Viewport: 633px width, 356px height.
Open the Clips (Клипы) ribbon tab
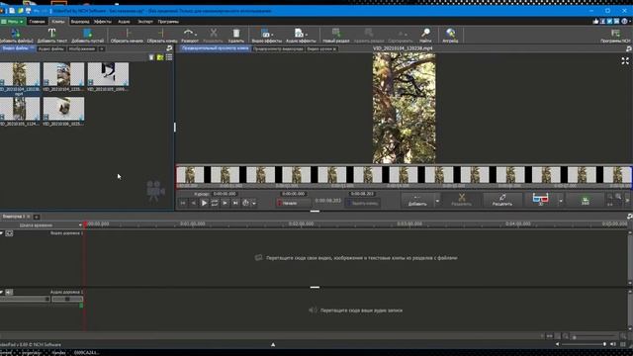click(x=58, y=22)
